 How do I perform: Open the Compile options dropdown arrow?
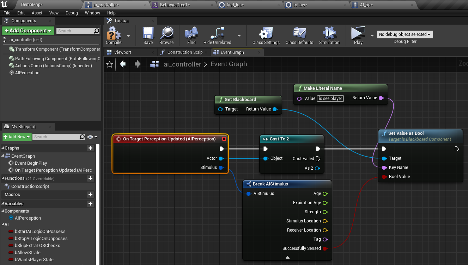pyautogui.click(x=128, y=36)
